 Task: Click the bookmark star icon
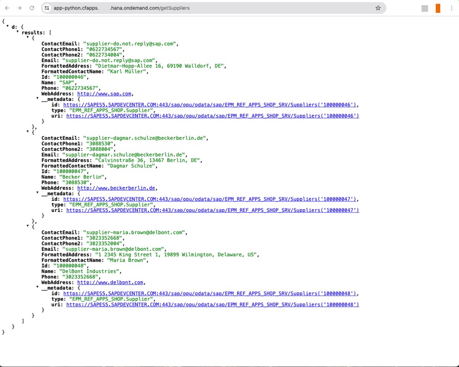pyautogui.click(x=378, y=8)
